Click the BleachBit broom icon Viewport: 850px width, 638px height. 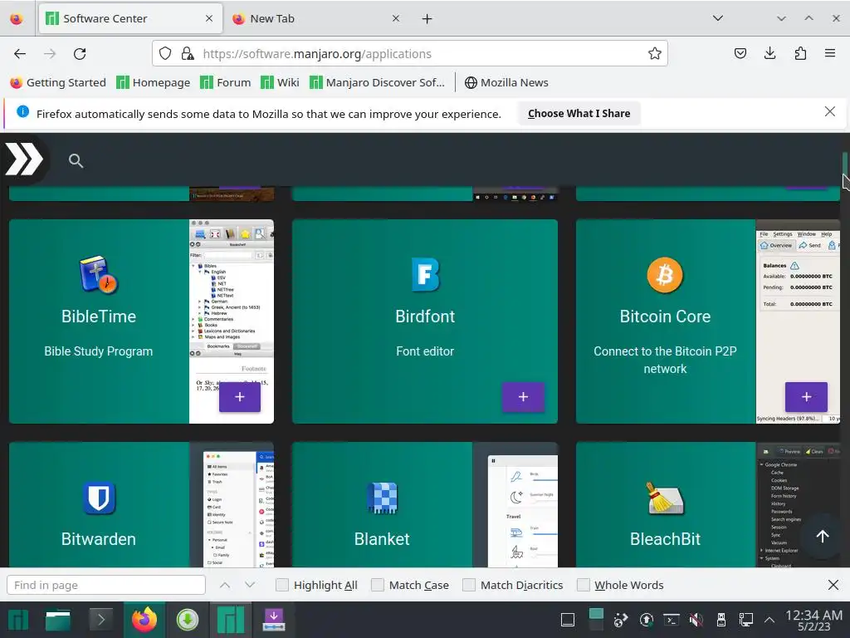665,498
